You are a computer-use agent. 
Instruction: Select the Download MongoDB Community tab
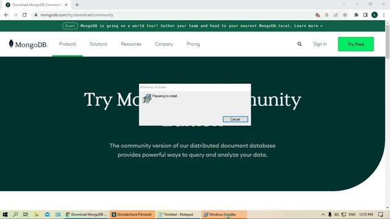click(37, 5)
